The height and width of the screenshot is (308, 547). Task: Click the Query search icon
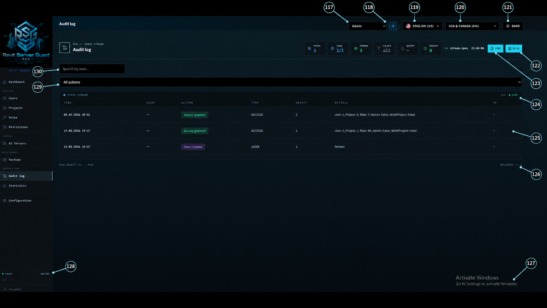402,48
